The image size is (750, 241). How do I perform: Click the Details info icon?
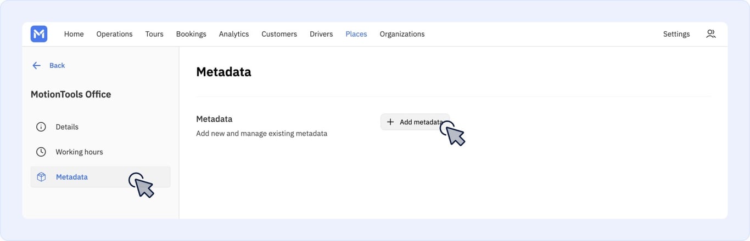click(41, 127)
